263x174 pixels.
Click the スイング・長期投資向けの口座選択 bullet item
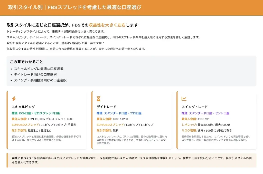click(40, 80)
